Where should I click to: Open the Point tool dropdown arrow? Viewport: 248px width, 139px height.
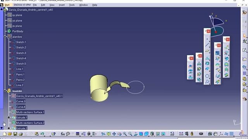coord(209,41)
